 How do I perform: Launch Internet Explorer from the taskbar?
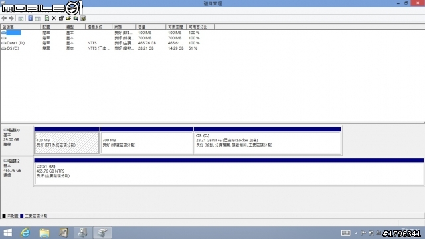[x=25, y=233]
